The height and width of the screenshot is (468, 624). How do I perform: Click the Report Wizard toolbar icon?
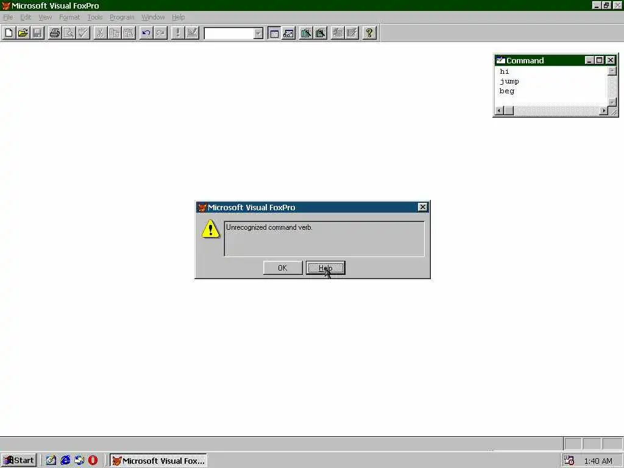pos(321,33)
